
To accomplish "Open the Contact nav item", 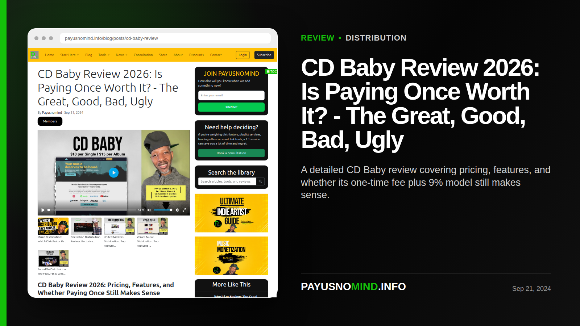I will click(216, 55).
